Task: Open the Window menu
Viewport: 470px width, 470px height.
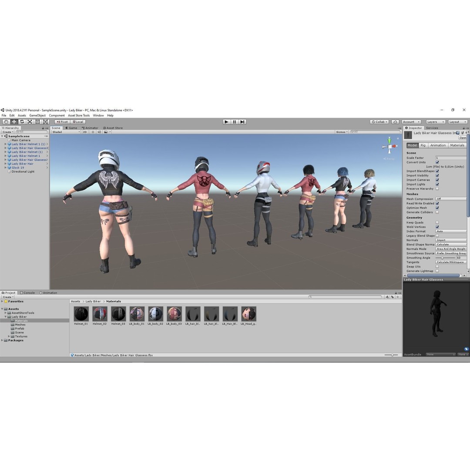Action: 98,115
